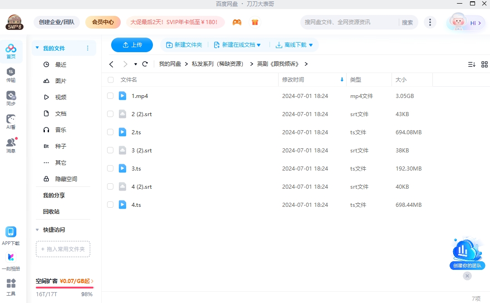Switch file list to grid view

484,64
